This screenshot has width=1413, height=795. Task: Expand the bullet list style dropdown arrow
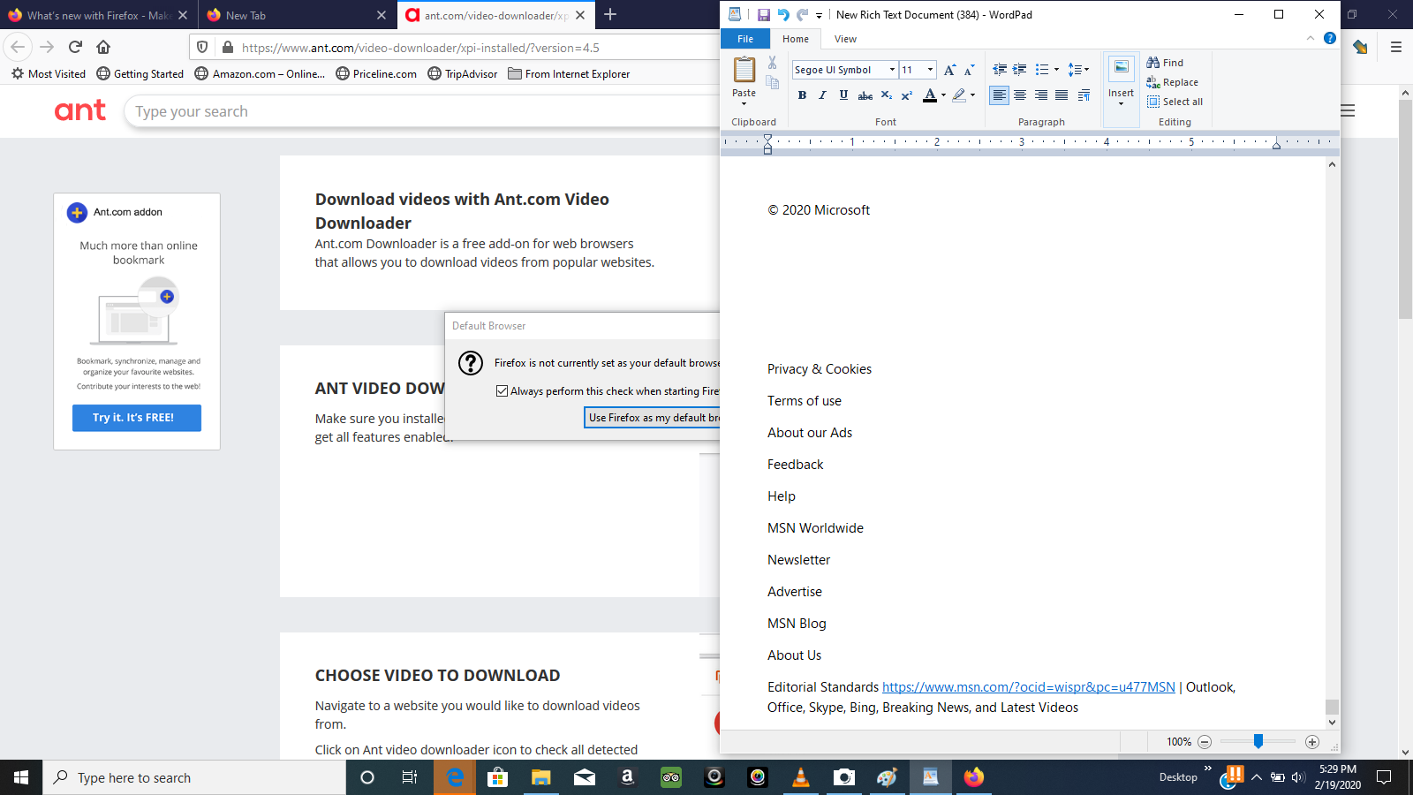click(1056, 70)
